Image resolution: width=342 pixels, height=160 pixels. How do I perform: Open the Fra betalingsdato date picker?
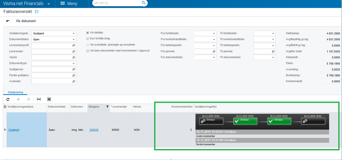click(214, 45)
